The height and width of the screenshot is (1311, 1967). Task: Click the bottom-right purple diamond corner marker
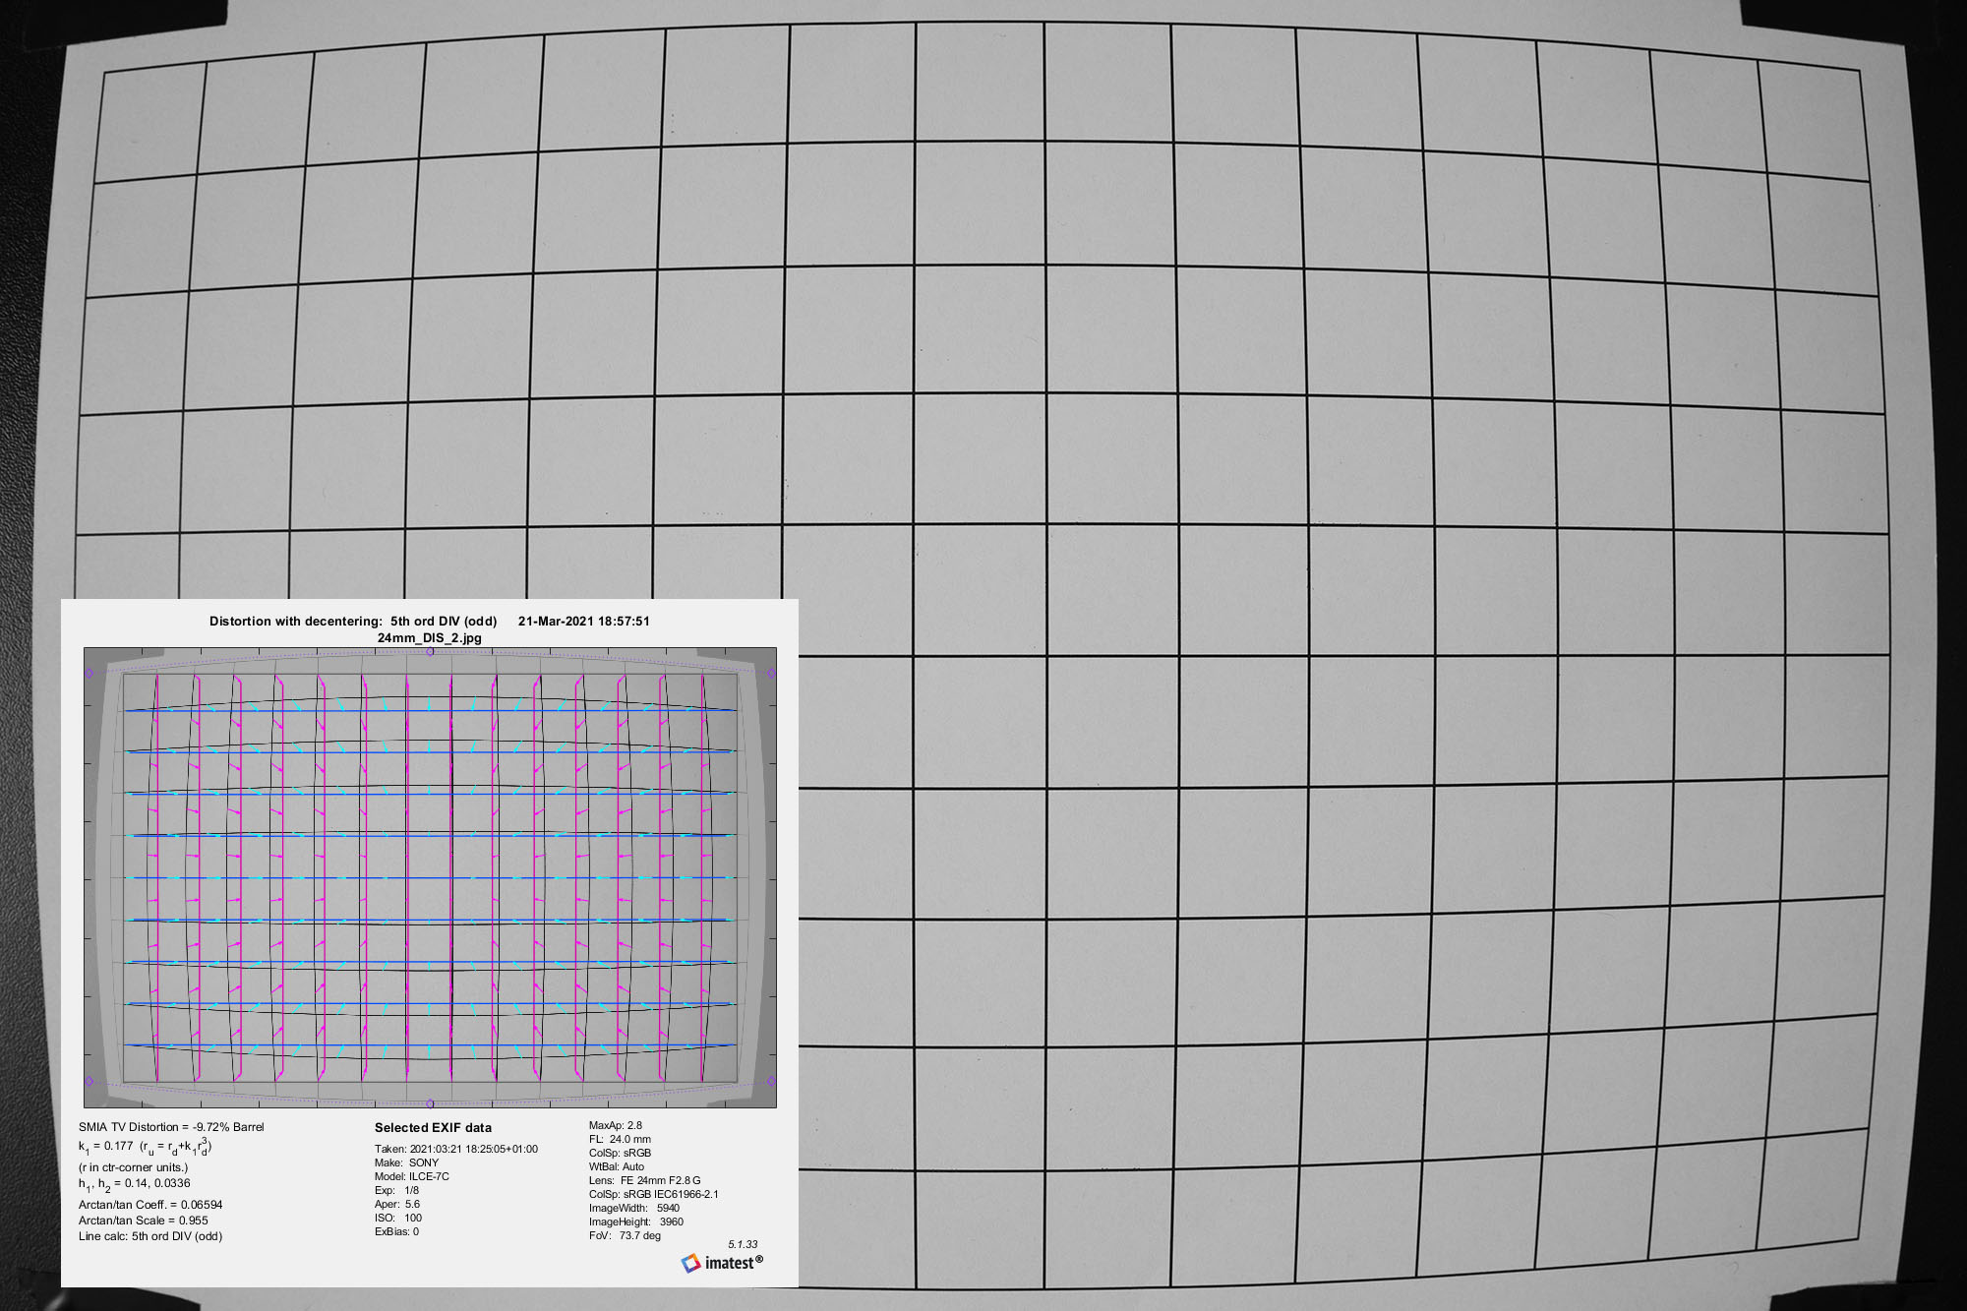[771, 1081]
